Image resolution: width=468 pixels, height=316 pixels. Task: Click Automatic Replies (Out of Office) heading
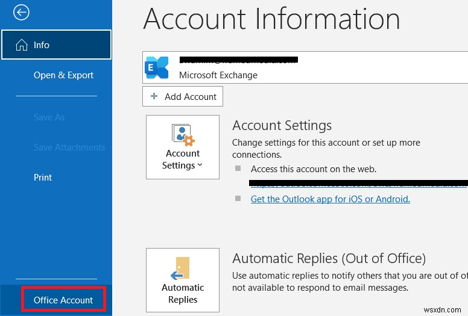click(x=329, y=258)
